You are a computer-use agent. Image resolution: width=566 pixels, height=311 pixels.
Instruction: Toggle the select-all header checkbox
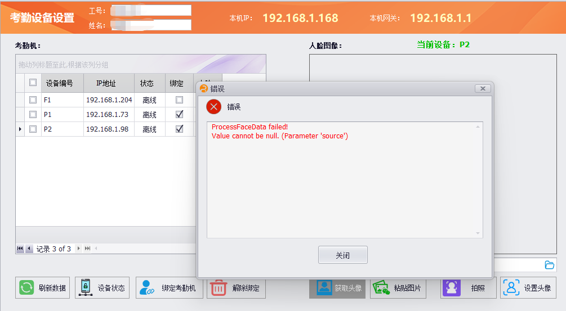33,83
